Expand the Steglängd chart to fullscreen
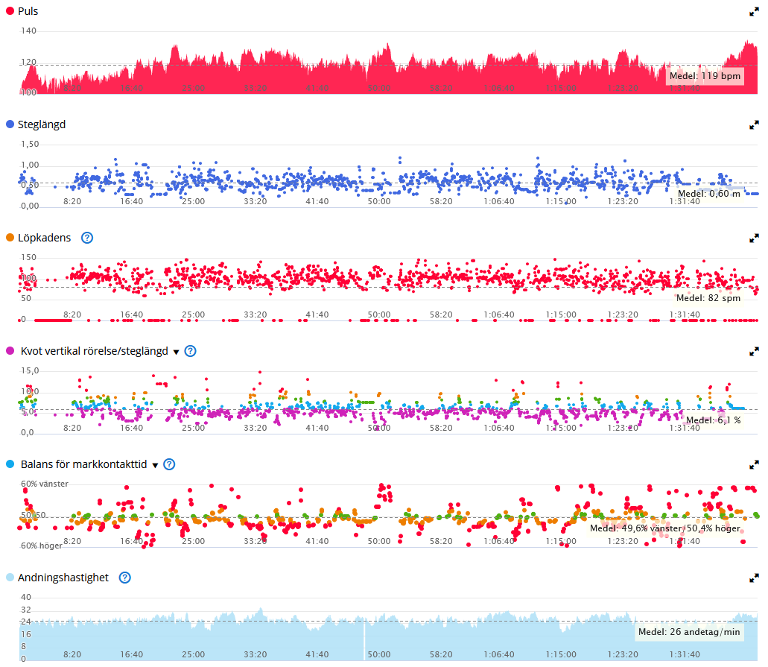768x667 pixels. click(754, 125)
